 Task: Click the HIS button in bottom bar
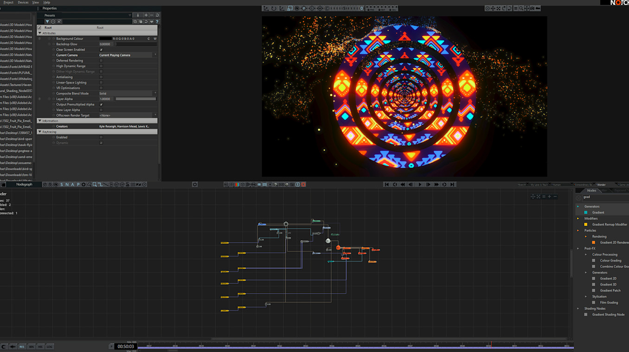(40, 347)
